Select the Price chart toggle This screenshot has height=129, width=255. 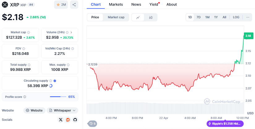[x=95, y=17]
